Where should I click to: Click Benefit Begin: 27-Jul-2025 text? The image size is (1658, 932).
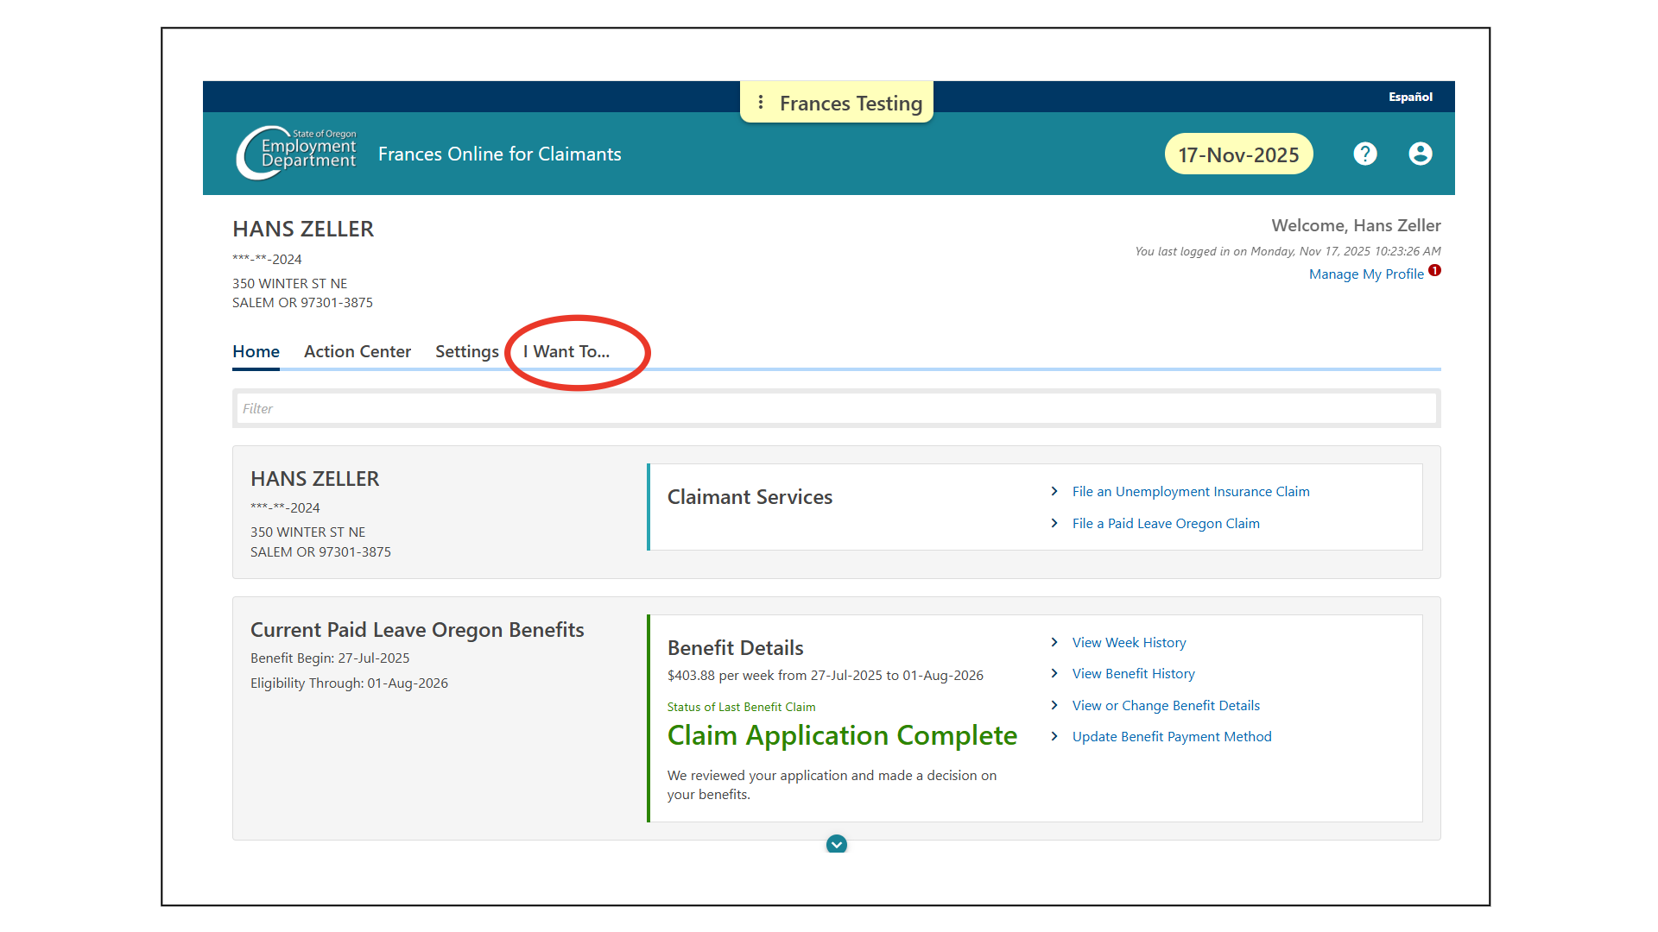pyautogui.click(x=330, y=658)
